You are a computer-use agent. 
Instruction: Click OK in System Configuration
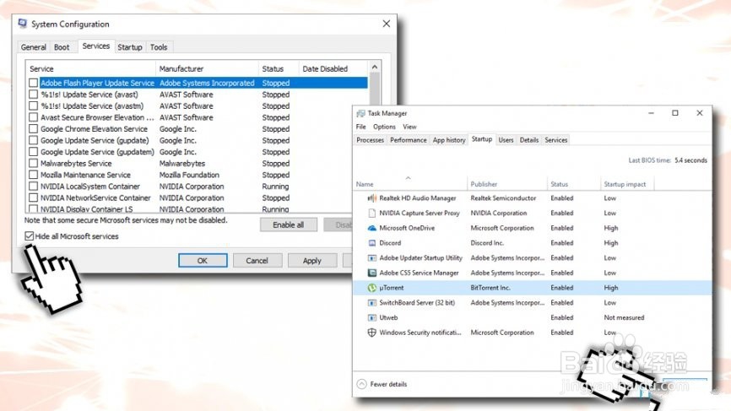203,261
